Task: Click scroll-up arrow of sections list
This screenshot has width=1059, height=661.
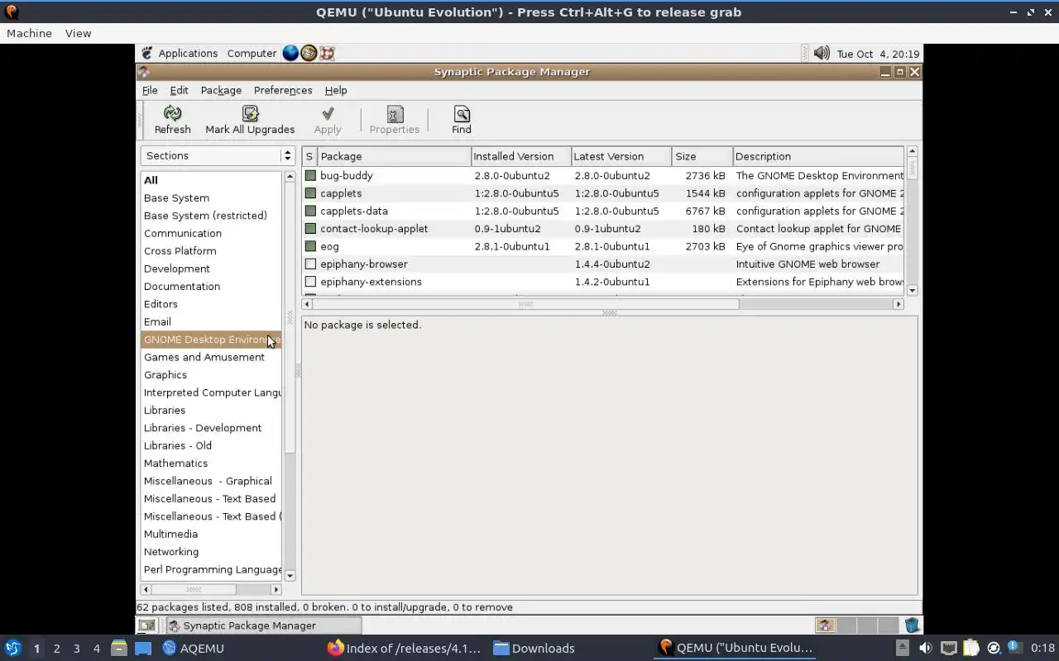Action: pyautogui.click(x=290, y=176)
